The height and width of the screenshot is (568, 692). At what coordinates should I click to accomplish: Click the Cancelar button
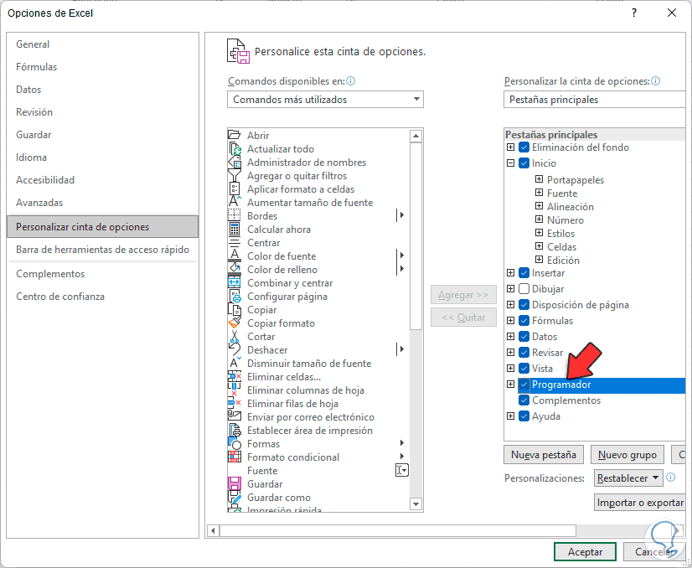(x=655, y=552)
